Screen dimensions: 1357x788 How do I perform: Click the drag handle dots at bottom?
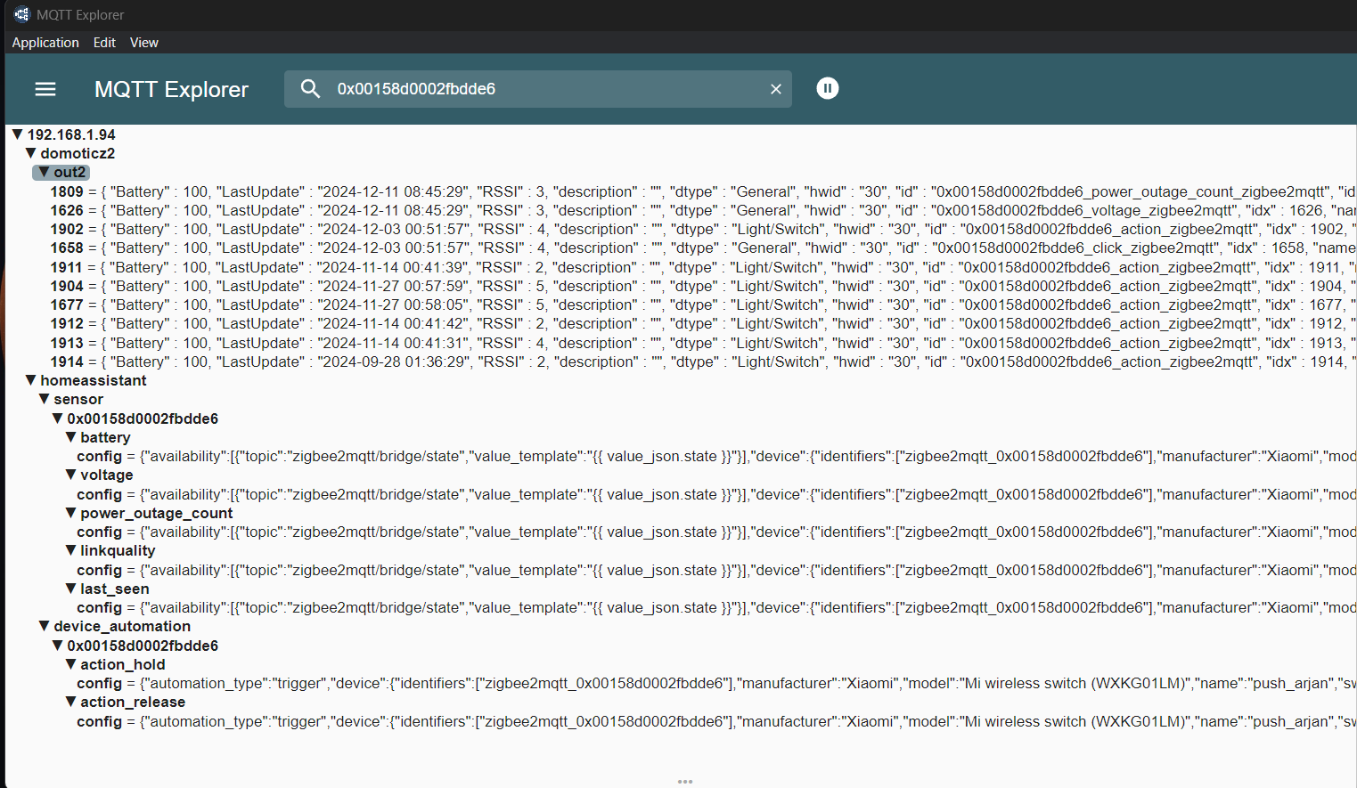(685, 781)
